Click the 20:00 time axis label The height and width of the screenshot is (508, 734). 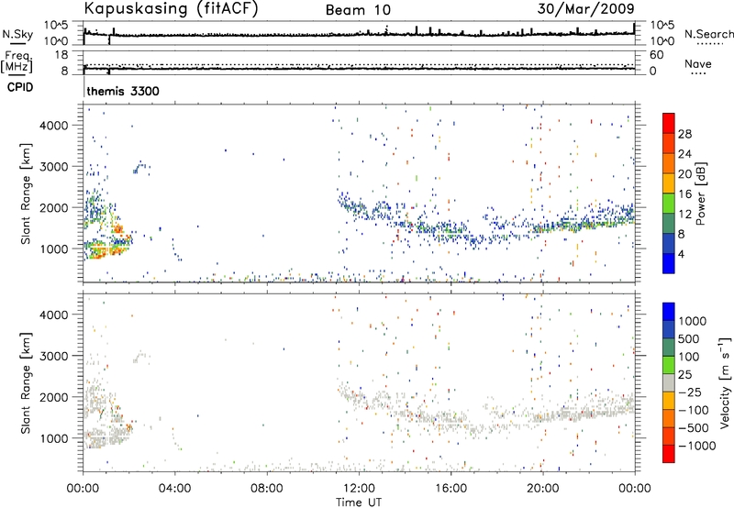click(543, 489)
